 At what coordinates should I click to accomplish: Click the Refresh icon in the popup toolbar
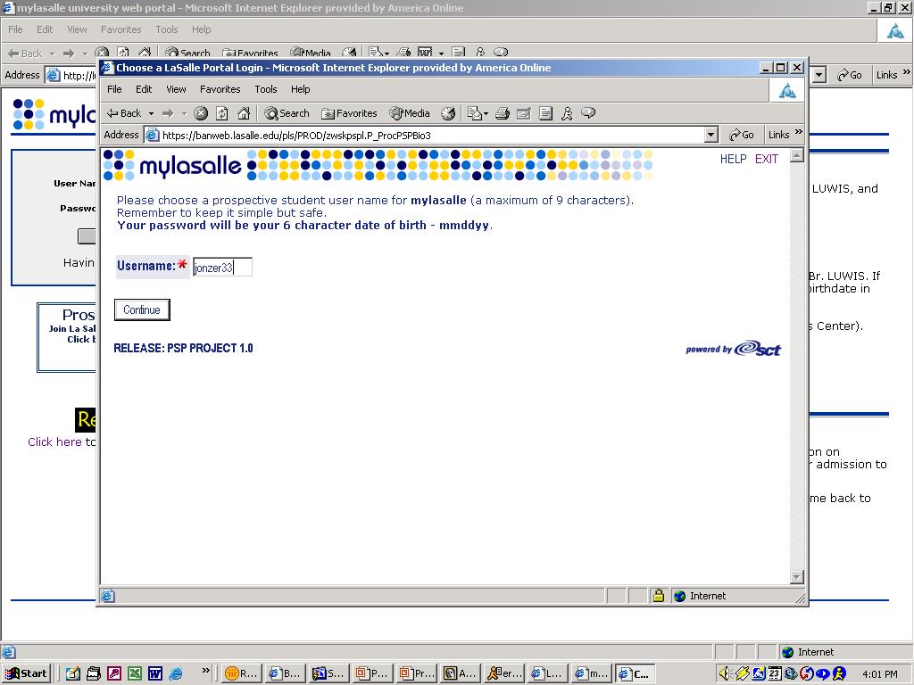pyautogui.click(x=222, y=113)
